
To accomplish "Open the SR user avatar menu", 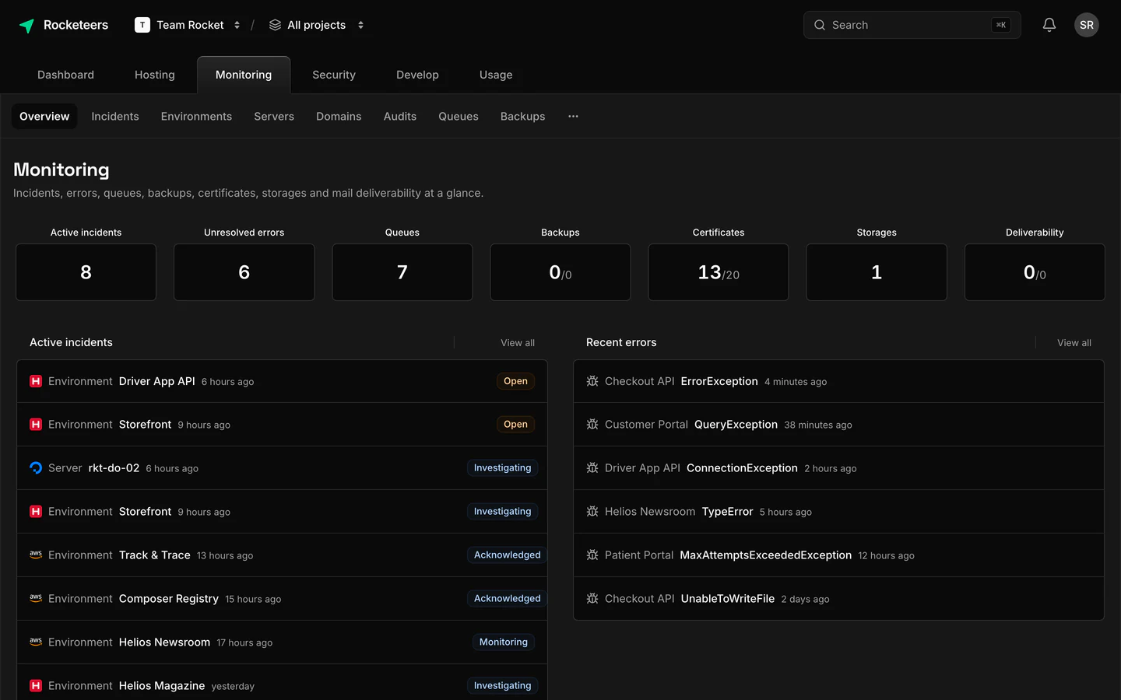I will pos(1087,25).
